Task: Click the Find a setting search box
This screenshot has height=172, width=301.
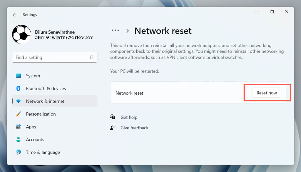Action: coord(51,57)
